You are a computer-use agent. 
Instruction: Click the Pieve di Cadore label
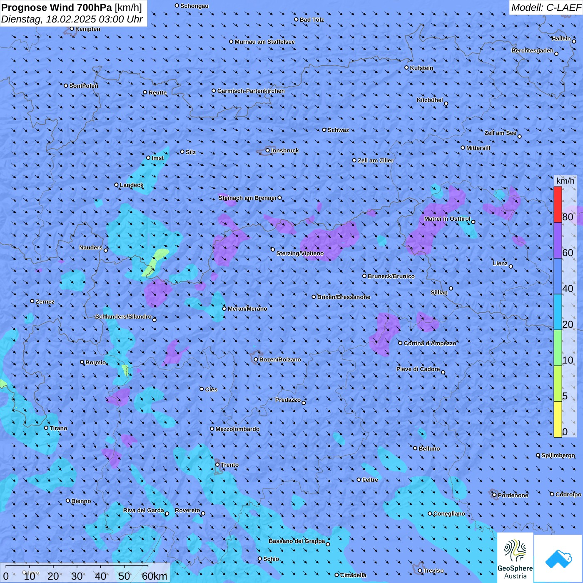coord(418,369)
